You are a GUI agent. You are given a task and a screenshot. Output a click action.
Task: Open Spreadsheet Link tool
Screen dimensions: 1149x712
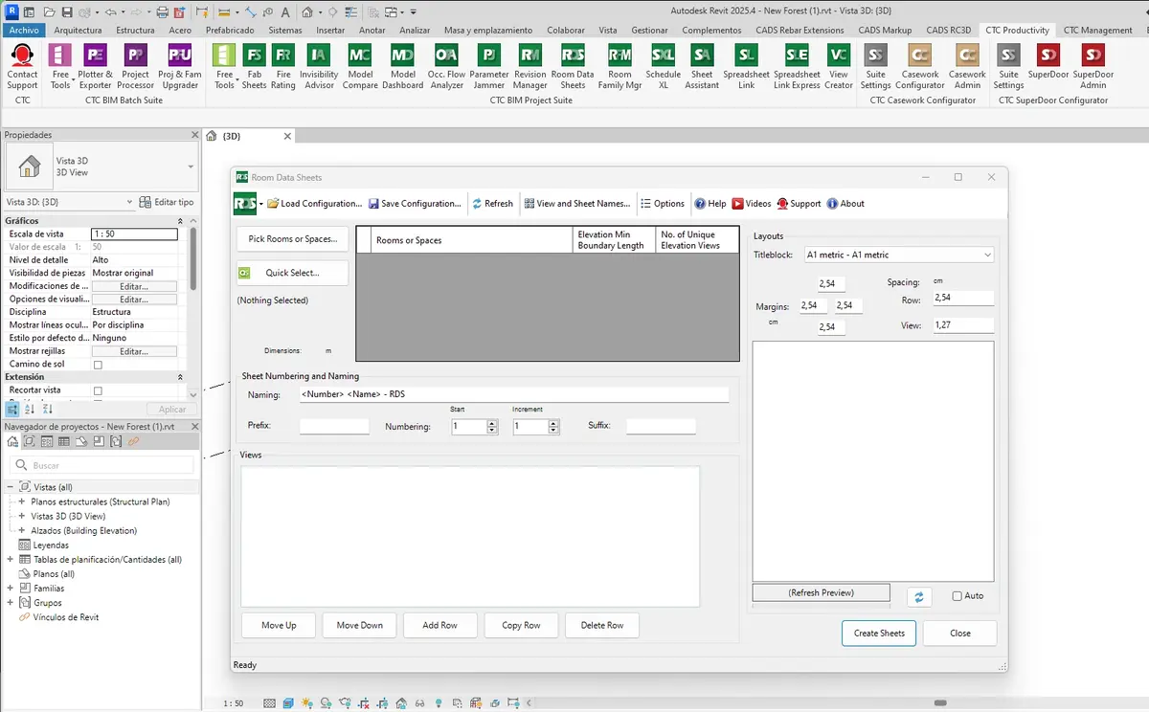[x=747, y=67]
